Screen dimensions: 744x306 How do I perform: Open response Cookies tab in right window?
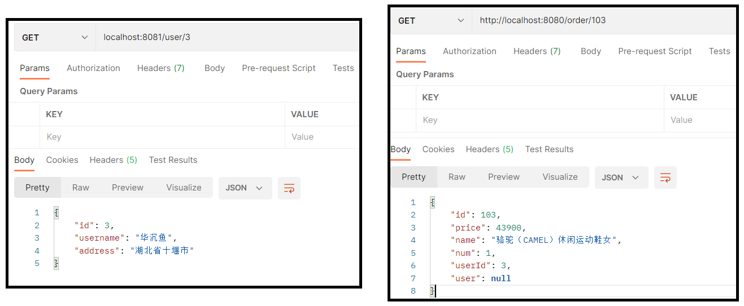[x=438, y=149]
